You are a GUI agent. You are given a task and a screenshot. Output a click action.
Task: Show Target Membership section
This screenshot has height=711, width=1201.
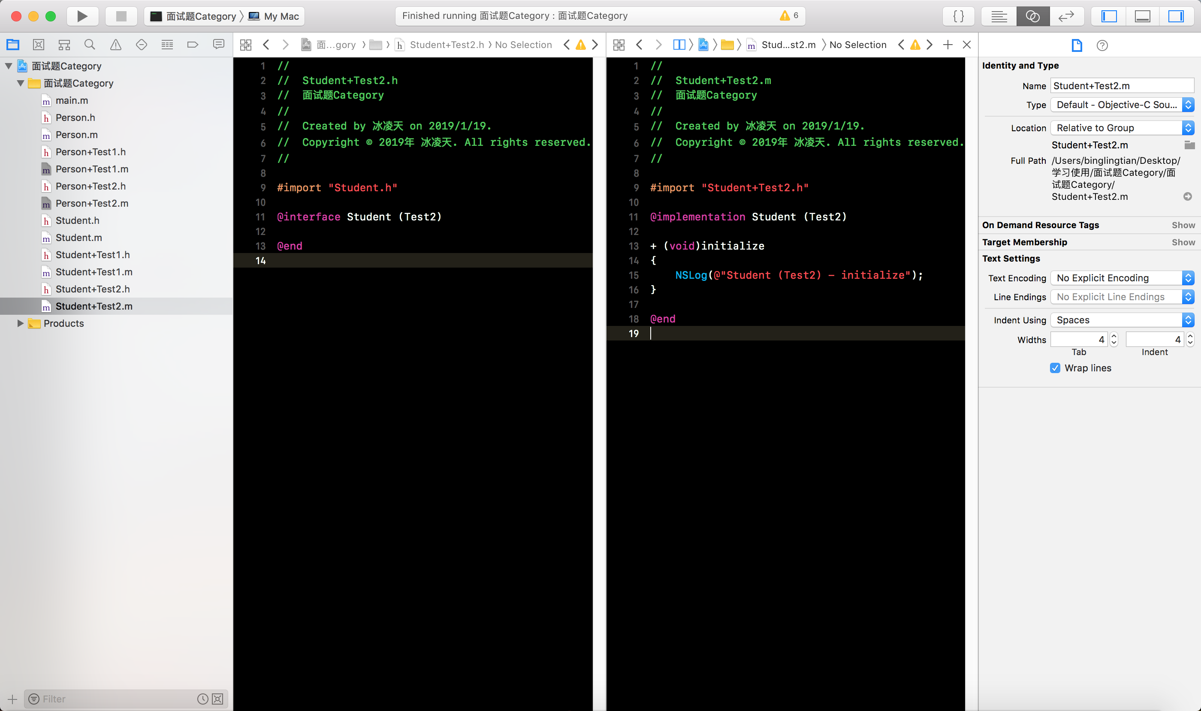[x=1183, y=242]
